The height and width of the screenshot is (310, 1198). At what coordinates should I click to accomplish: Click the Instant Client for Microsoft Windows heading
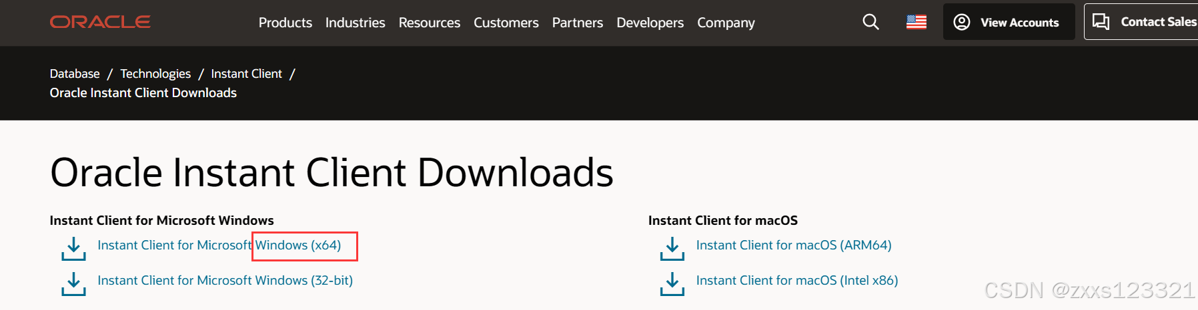click(162, 220)
